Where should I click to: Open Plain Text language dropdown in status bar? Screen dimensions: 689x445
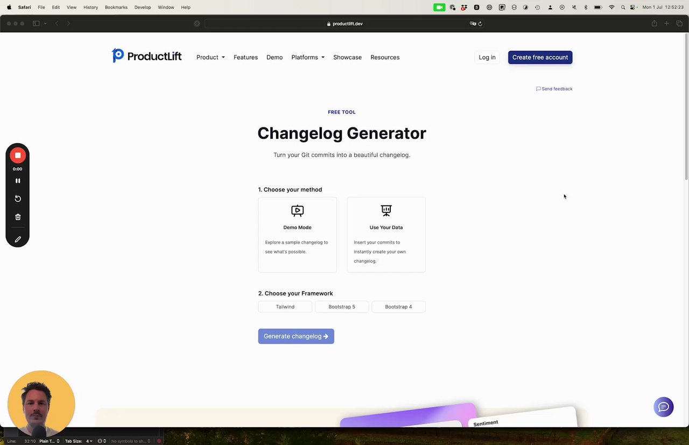49,441
